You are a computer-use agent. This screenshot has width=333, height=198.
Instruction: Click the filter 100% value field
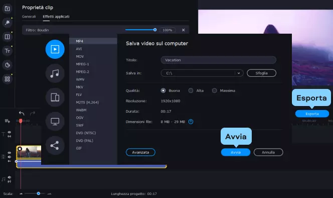168,30
